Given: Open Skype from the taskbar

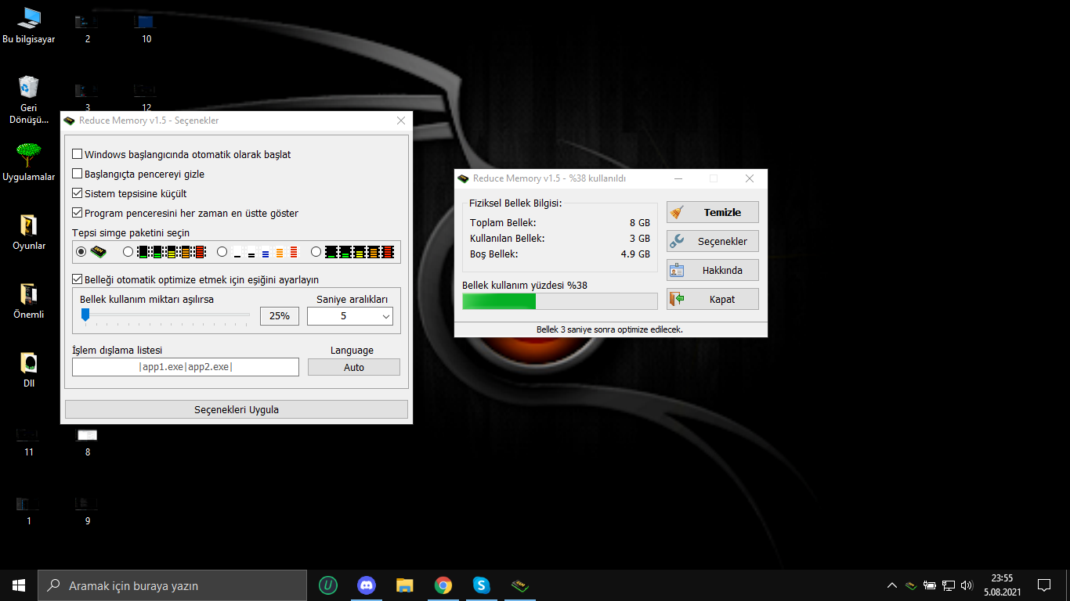Looking at the screenshot, I should pyautogui.click(x=481, y=585).
